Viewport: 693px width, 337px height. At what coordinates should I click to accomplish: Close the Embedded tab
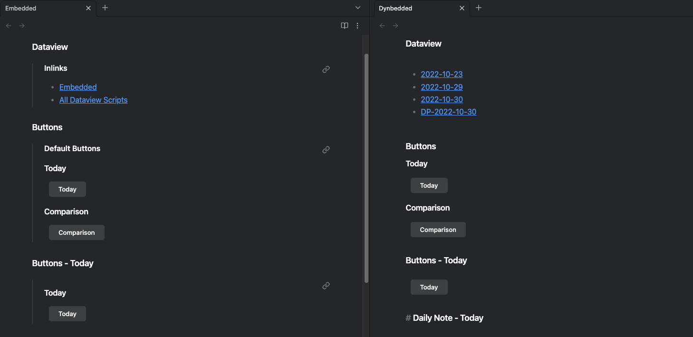88,8
